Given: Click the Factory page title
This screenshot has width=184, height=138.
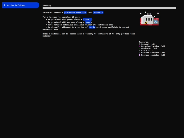Looking at the screenshot, I should pos(47,6).
